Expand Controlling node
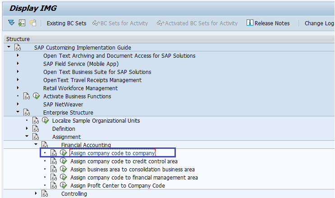This screenshot has height=198, width=335. (x=36, y=193)
